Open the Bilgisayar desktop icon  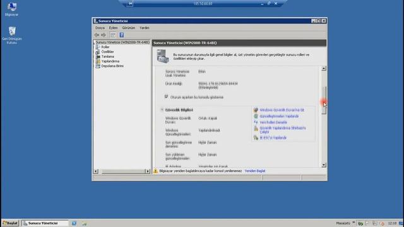(11, 9)
